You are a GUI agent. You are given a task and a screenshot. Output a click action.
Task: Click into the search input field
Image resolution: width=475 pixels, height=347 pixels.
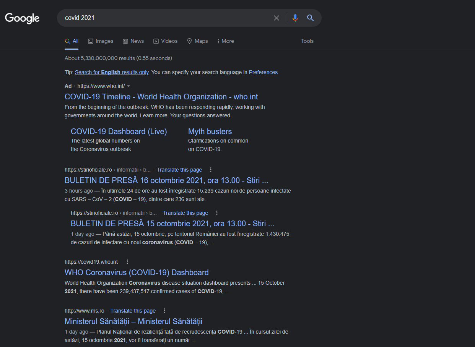[x=164, y=18]
